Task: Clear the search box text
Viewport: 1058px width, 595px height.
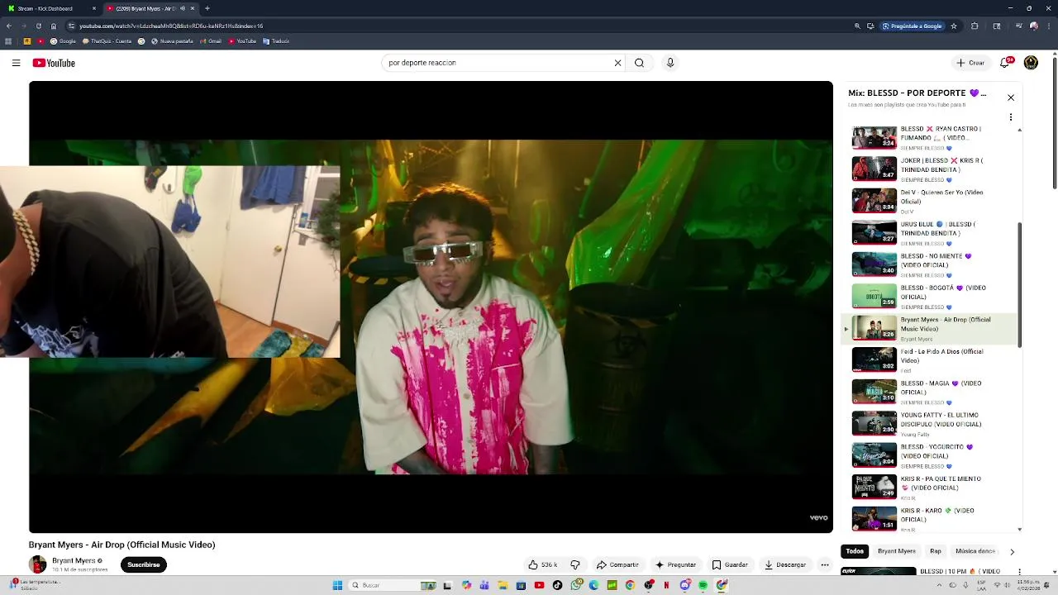Action: click(617, 63)
